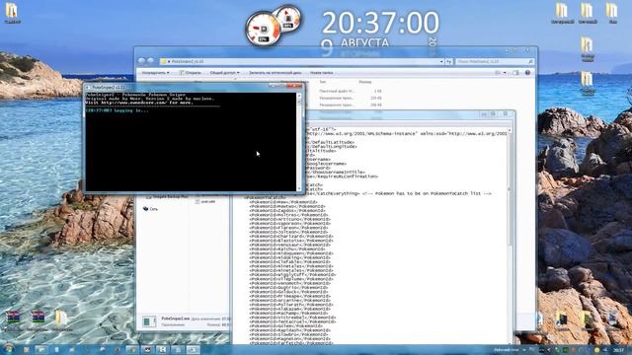
Task: Click the RequireNoConfirmation line in XML
Action: pos(342,177)
